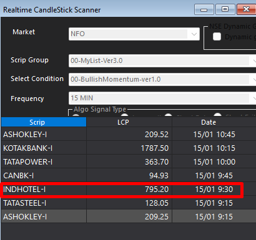Select the ASHOKLEY-I row with LCP 209.25

tap(129, 217)
